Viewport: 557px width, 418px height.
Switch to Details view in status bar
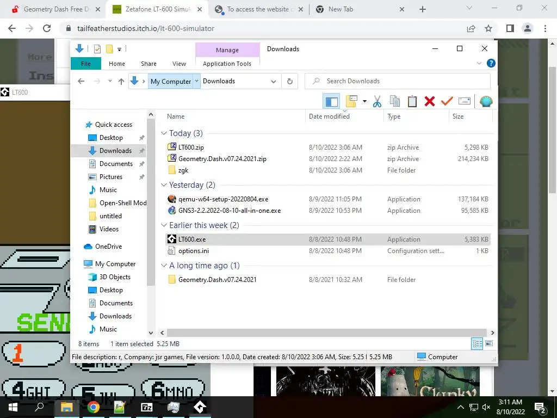point(477,343)
